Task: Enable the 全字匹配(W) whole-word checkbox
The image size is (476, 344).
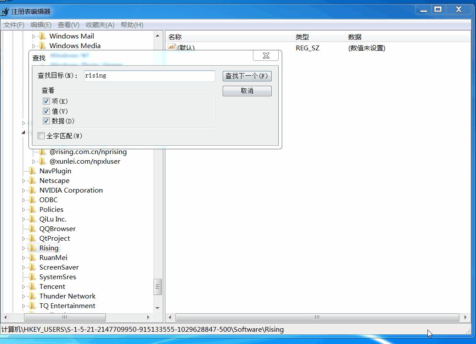Action: pyautogui.click(x=41, y=136)
